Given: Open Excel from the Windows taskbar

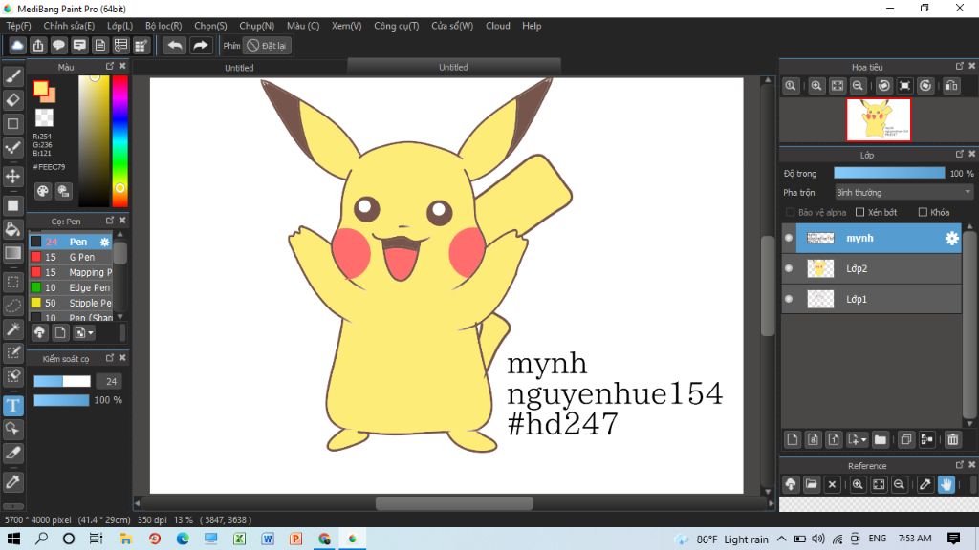Looking at the screenshot, I should [x=239, y=539].
